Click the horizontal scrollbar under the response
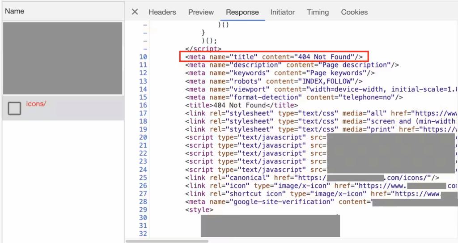 (167, 241)
